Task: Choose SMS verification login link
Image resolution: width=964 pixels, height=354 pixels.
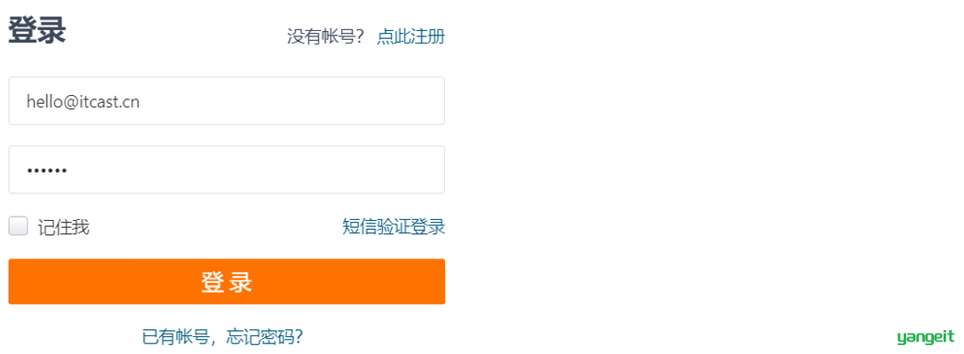Action: coord(394,227)
